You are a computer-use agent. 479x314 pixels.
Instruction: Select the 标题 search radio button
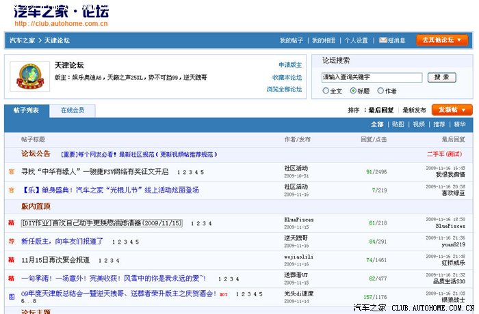353,91
